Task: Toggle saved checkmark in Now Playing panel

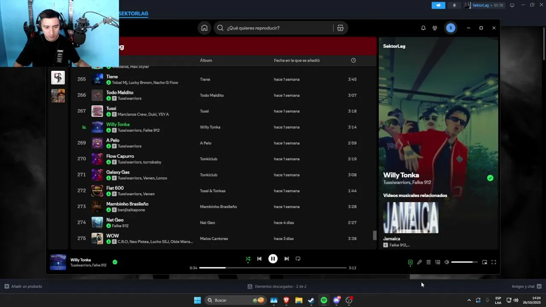Action: 490,178
